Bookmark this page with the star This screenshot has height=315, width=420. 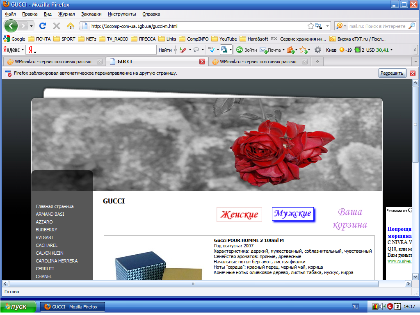[311, 26]
